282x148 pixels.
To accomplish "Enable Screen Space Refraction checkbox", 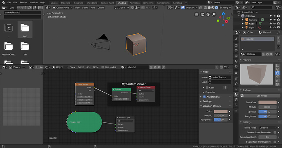I will pyautogui.click(x=275, y=133).
